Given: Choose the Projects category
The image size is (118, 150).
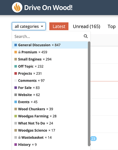Looking at the screenshot, I should [x=50, y=73].
